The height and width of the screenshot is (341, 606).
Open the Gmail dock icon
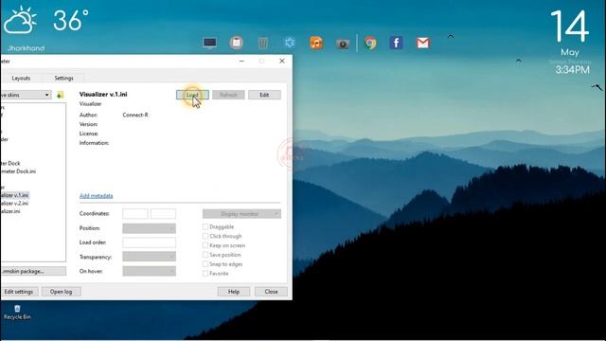(423, 43)
